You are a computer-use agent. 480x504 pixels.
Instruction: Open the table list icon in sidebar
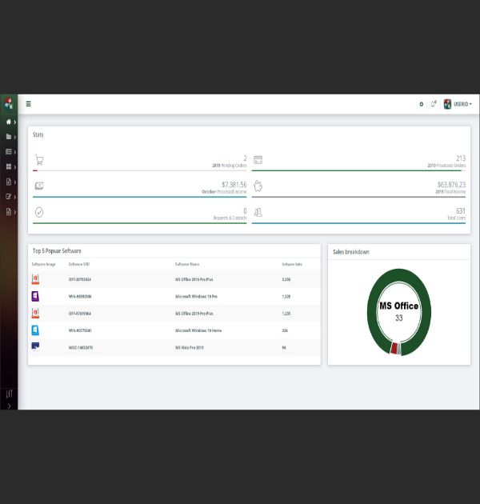coord(9,152)
